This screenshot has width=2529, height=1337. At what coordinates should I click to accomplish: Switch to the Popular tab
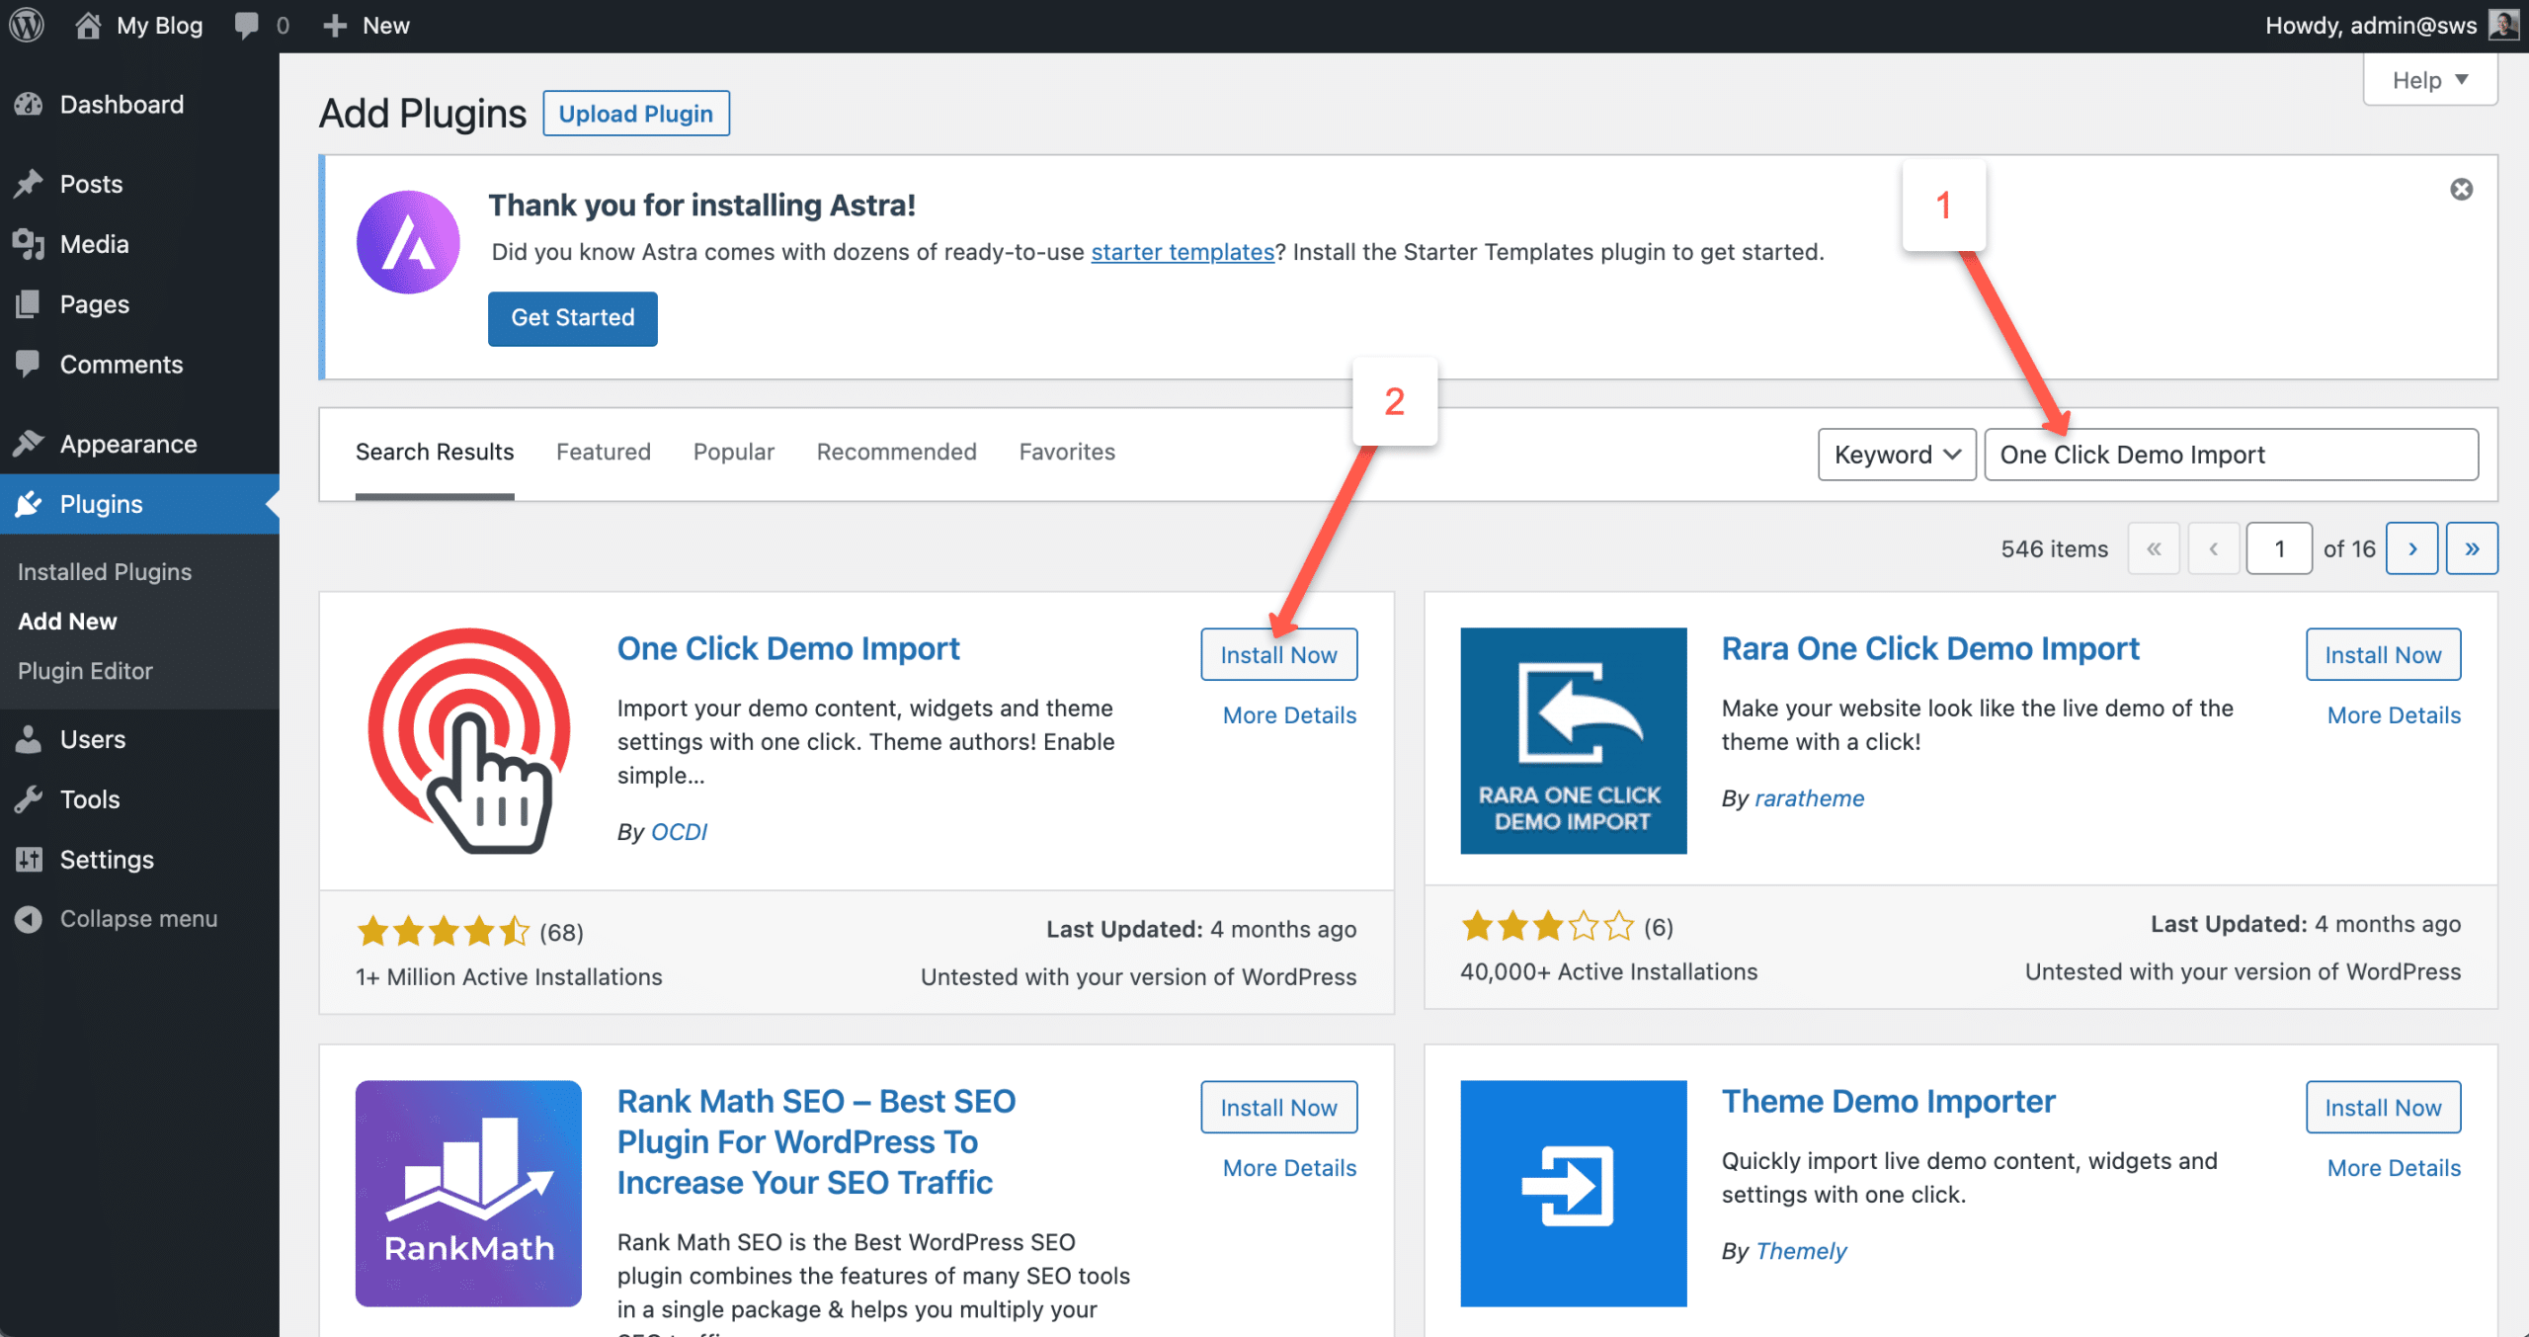tap(733, 452)
